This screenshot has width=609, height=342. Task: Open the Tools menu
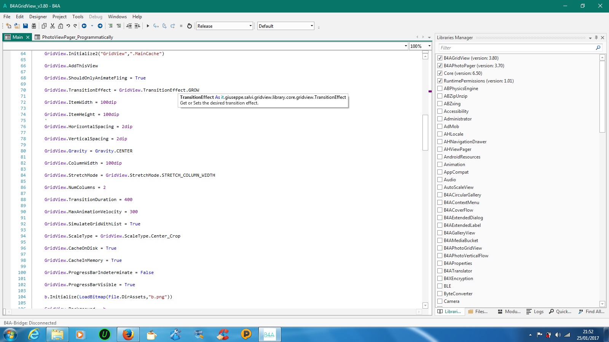[x=78, y=17]
